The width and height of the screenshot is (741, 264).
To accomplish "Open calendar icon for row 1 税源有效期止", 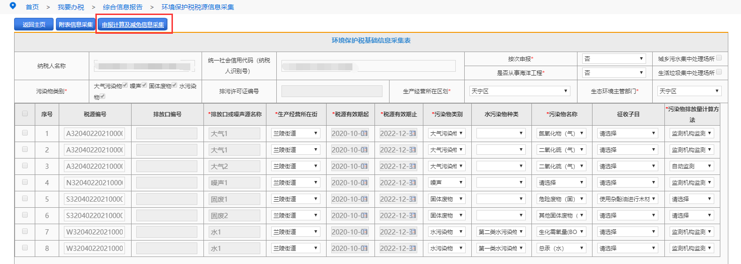I will (413, 134).
